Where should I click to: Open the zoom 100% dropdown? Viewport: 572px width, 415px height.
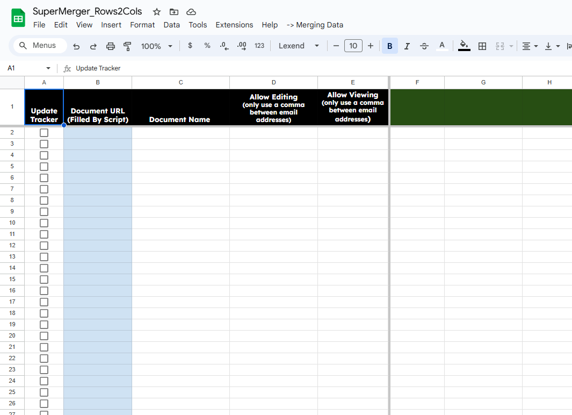click(x=156, y=46)
